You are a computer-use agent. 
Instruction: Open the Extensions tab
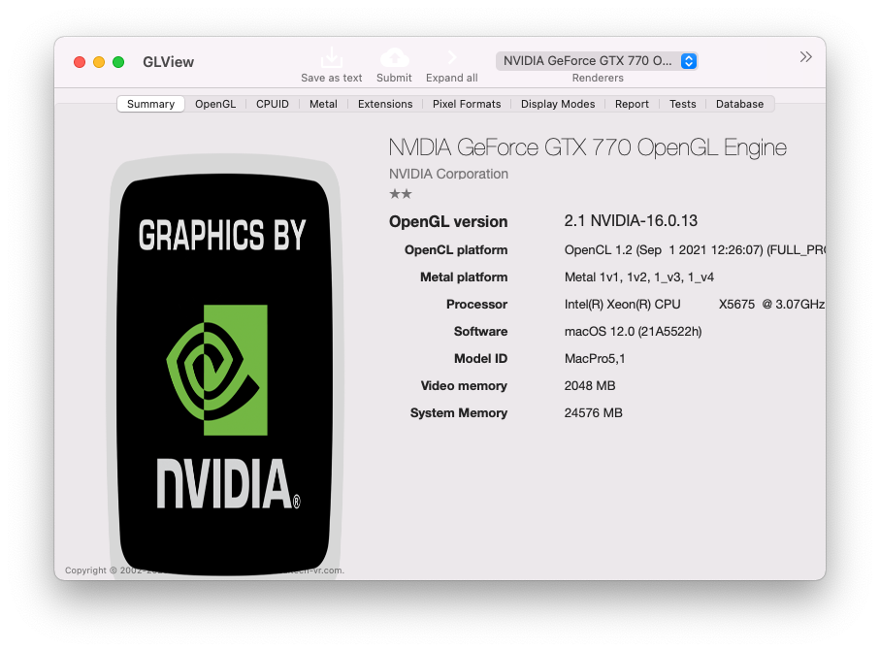click(385, 104)
